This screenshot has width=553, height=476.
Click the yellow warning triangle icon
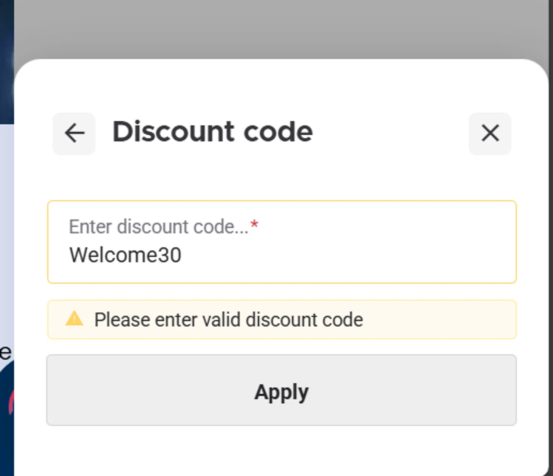point(74,319)
